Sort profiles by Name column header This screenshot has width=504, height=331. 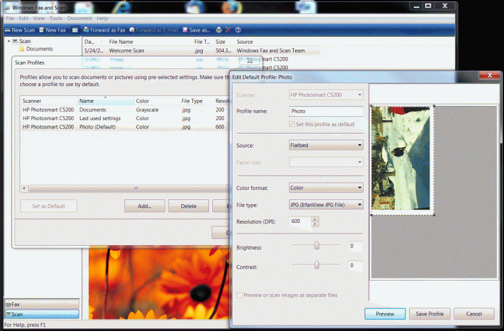[x=106, y=101]
